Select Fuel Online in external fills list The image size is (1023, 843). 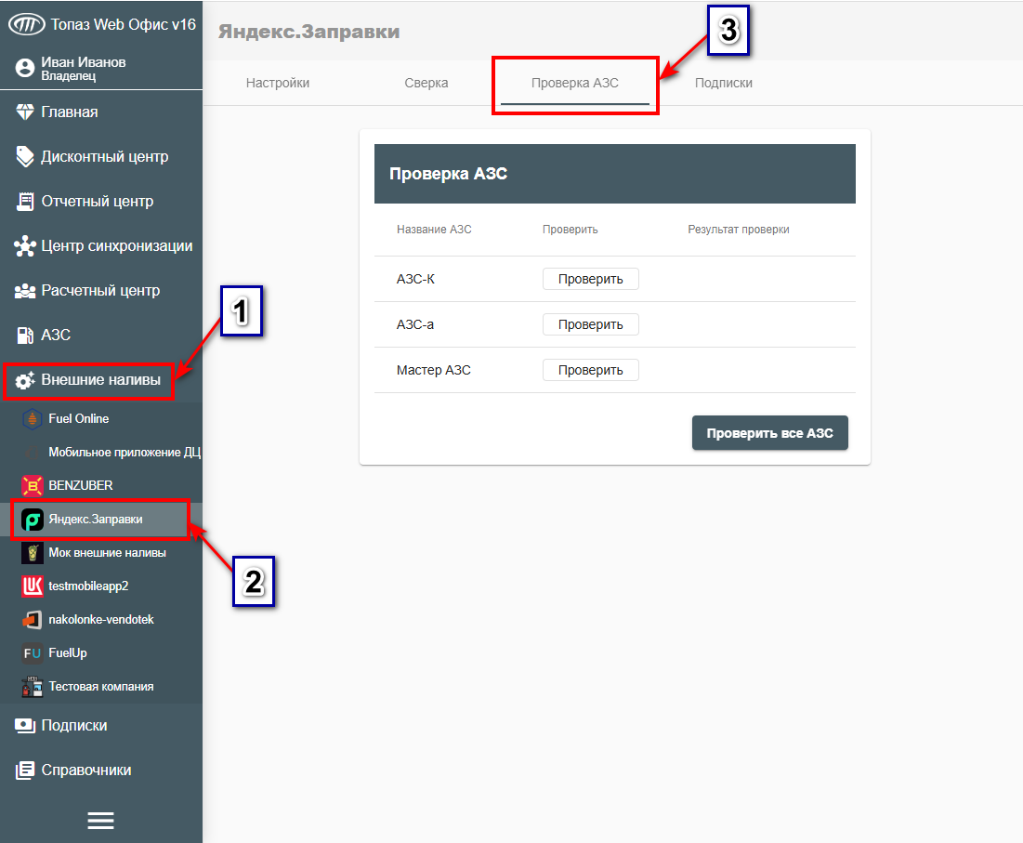(x=101, y=419)
